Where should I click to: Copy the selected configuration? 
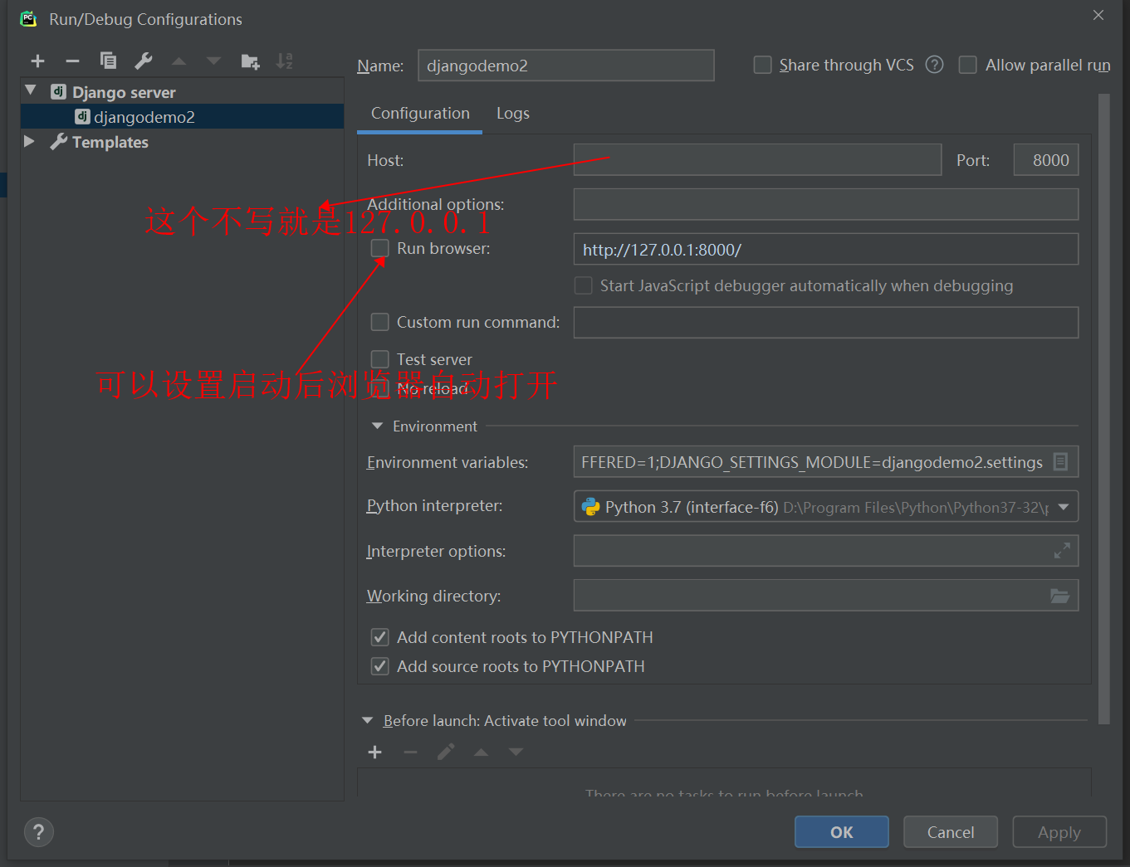pyautogui.click(x=108, y=61)
